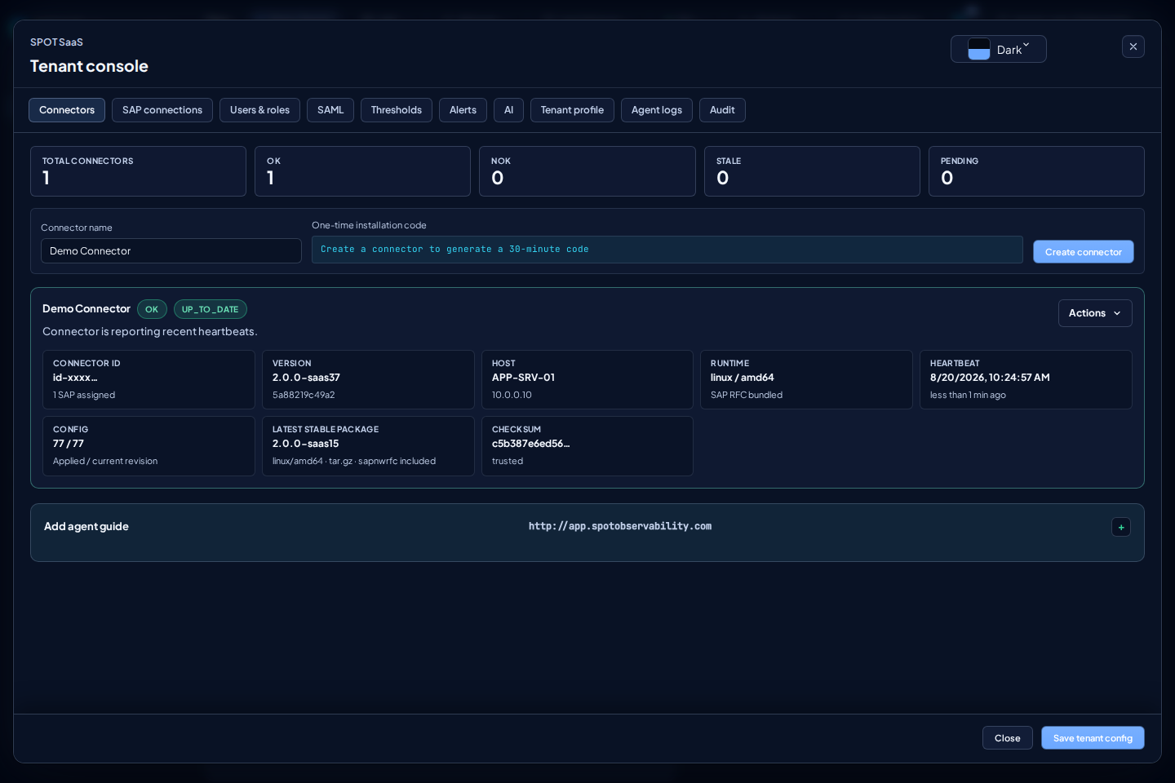Click checksum value c5b387e6ed56…
Image resolution: width=1175 pixels, height=783 pixels.
click(x=531, y=444)
